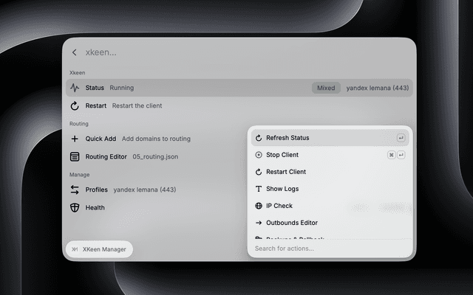The width and height of the screenshot is (473, 295).
Task: Click the 05_routing.json file name
Action: point(155,156)
